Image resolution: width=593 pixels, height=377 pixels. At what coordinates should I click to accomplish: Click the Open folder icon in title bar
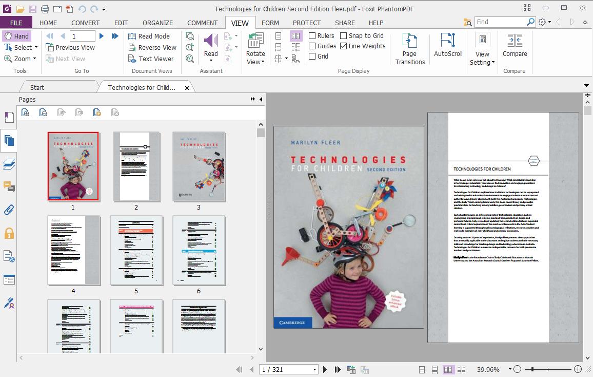pos(20,9)
